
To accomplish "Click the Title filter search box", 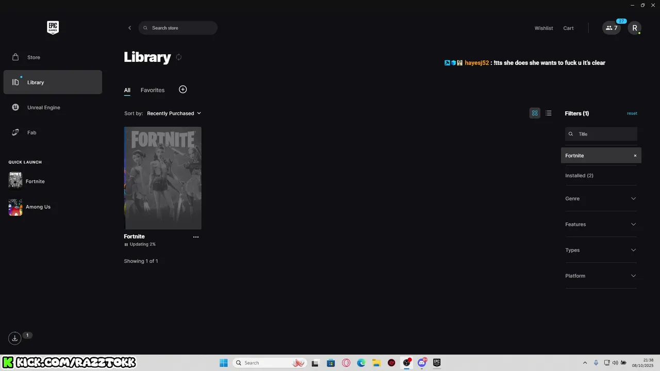I will (601, 134).
